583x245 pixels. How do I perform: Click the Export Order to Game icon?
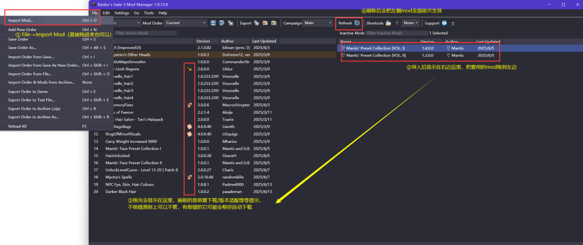click(256, 23)
